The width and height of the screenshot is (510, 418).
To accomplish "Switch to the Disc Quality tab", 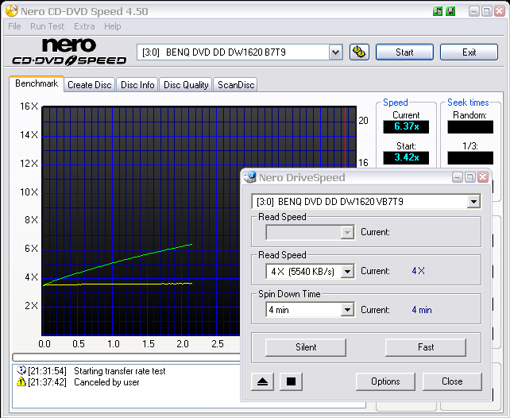I will pyautogui.click(x=186, y=85).
